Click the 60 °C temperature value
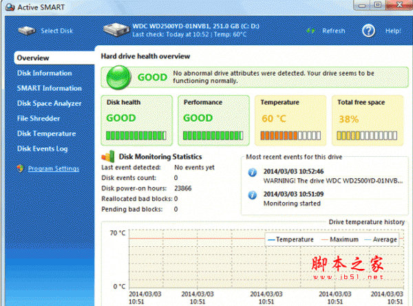 pos(274,119)
